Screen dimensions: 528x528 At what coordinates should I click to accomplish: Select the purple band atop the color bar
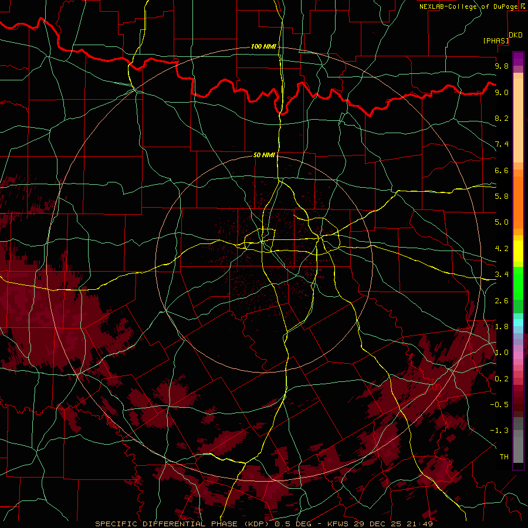518,59
